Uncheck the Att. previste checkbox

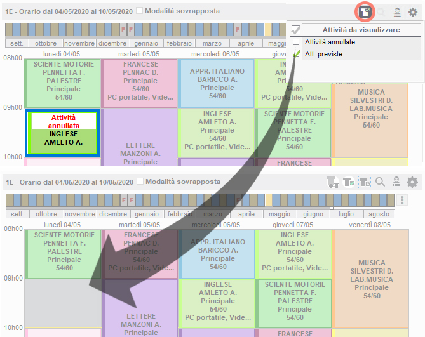296,54
